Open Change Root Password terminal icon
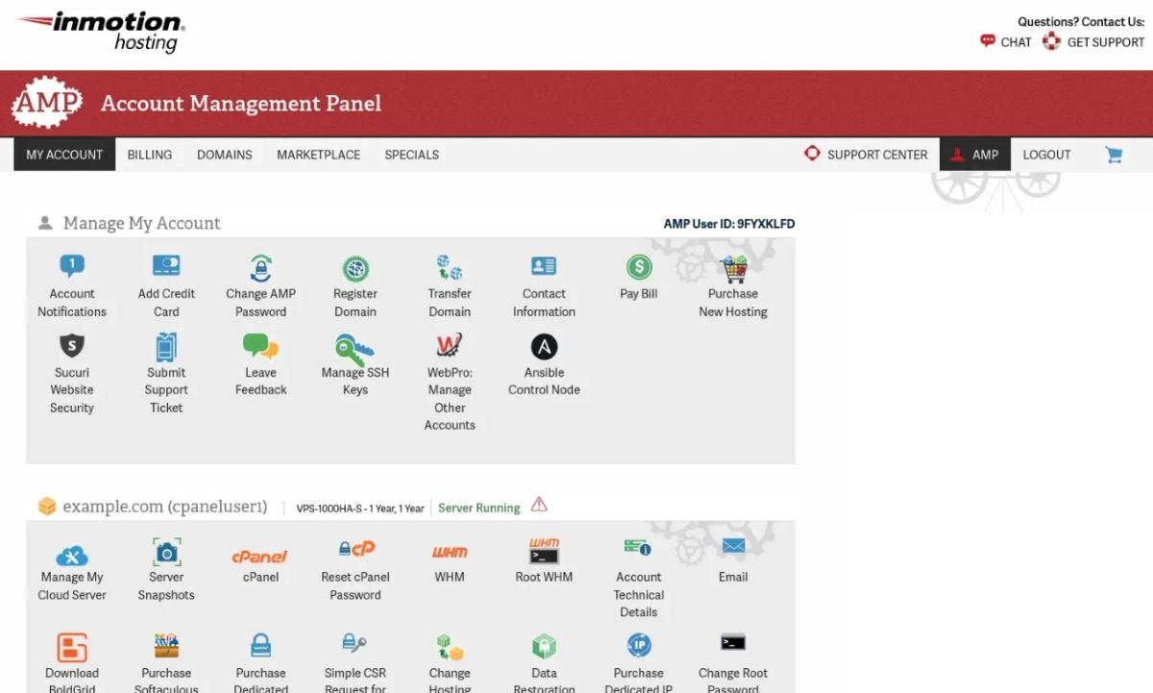 click(x=733, y=643)
